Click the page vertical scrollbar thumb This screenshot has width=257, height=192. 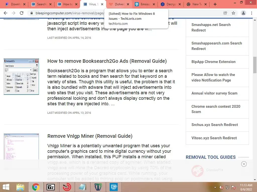(x=255, y=65)
